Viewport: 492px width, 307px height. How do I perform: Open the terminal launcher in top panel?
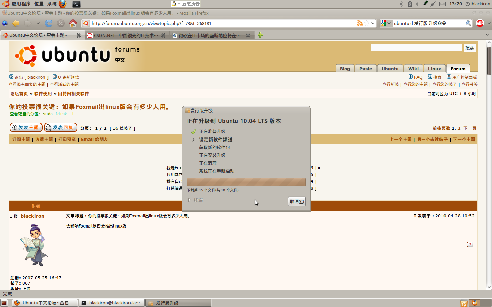(x=77, y=4)
